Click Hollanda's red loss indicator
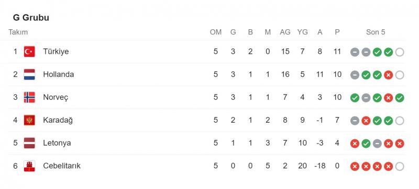The width and height of the screenshot is (419, 189). [x=388, y=75]
